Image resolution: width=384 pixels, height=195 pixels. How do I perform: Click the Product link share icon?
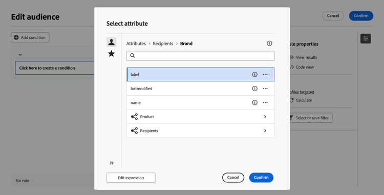[x=135, y=117]
